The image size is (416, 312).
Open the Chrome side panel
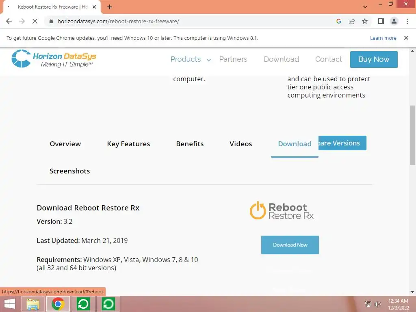(381, 21)
